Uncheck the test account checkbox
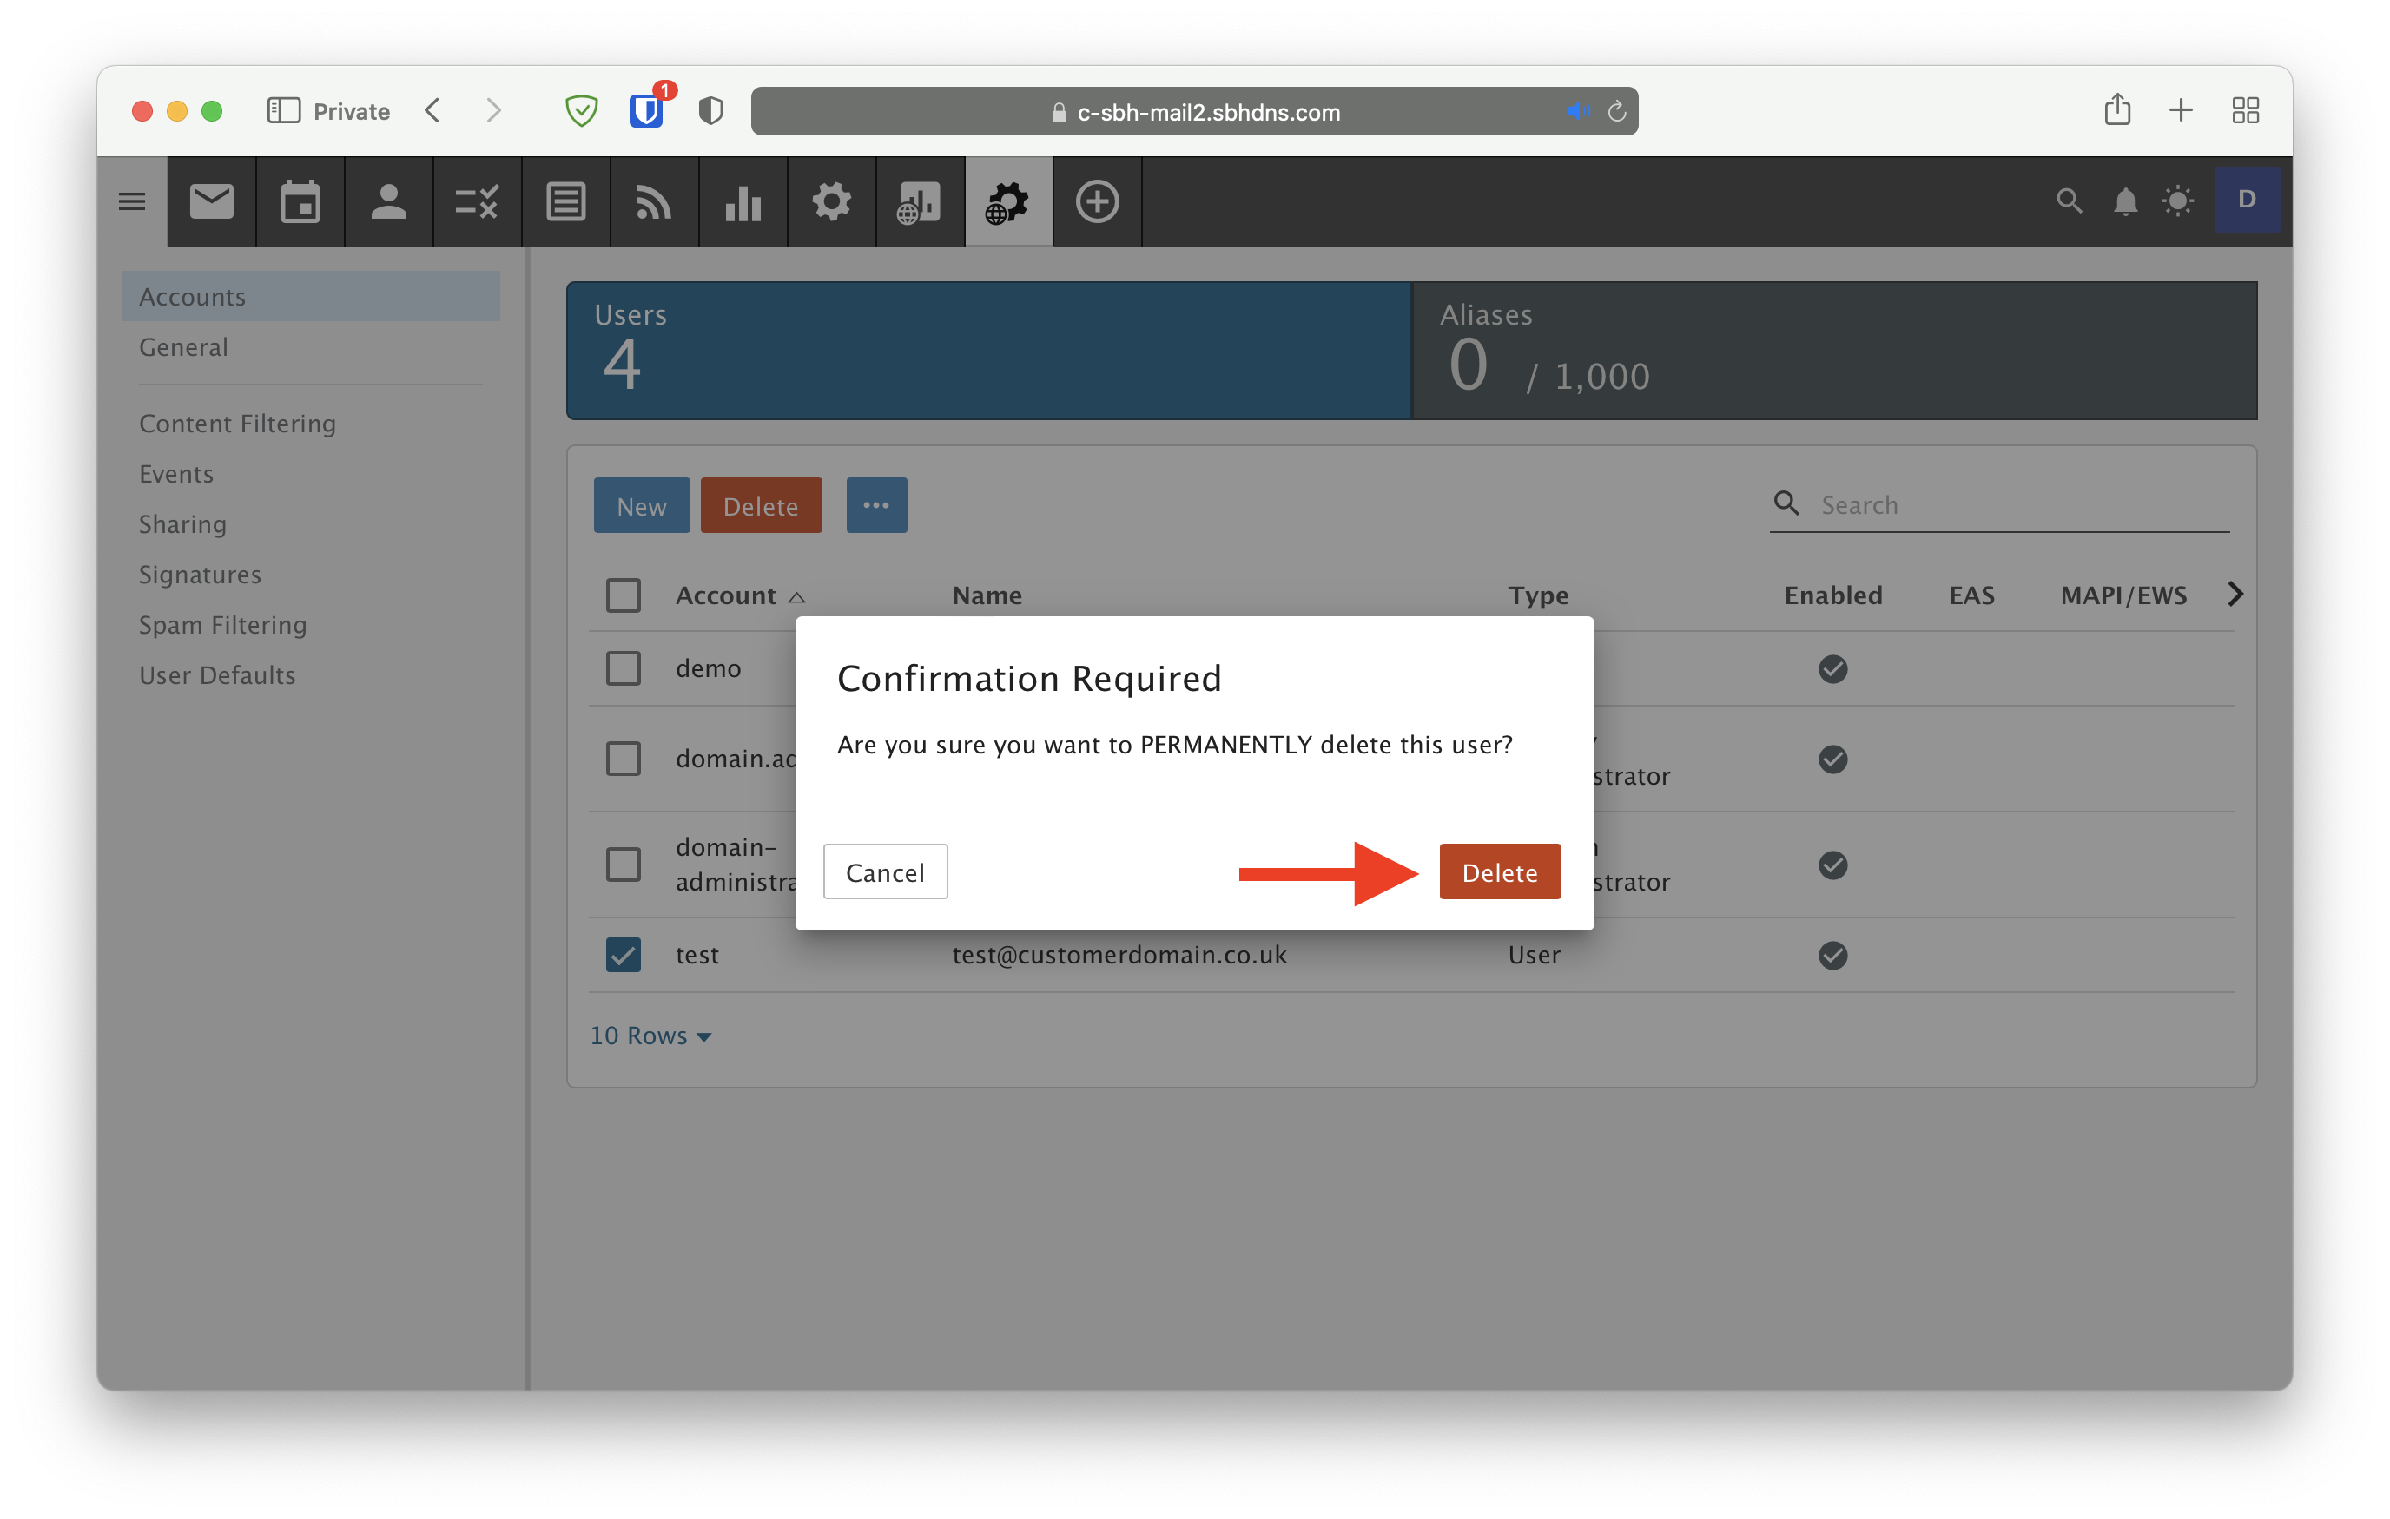This screenshot has height=1519, width=2390. click(x=624, y=955)
